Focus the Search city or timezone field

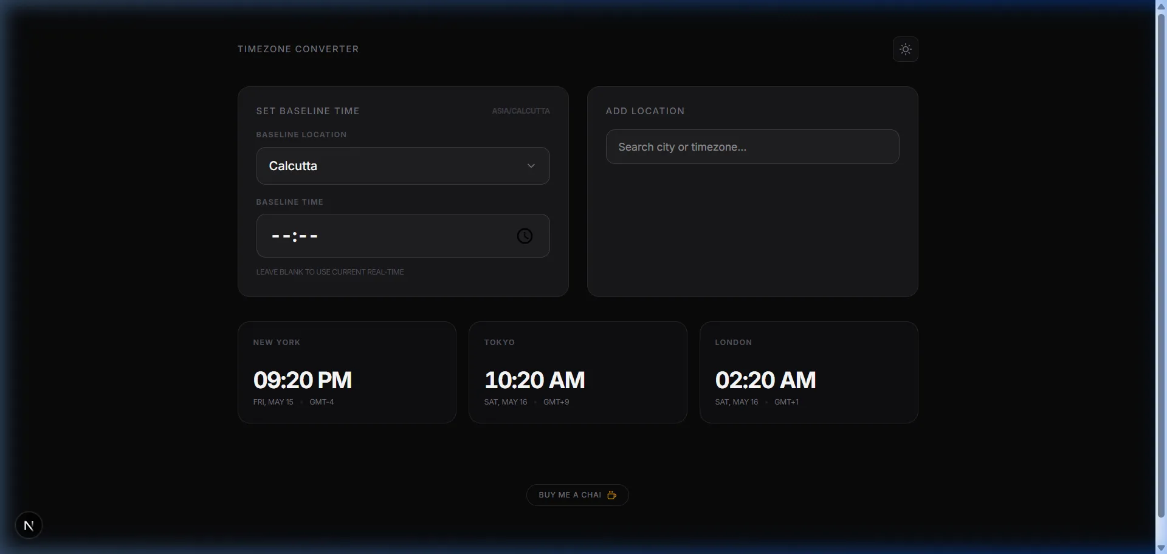[752, 147]
